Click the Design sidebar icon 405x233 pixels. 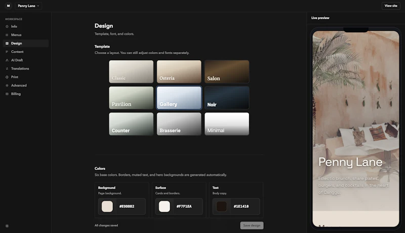point(7,43)
